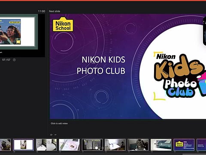
Task: Click the Nikon Kids Photo Club next-slide preview
Action: point(128,66)
